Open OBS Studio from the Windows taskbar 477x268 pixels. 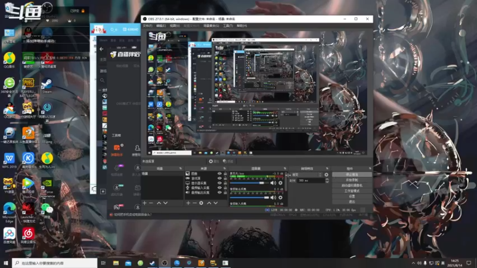(x=165, y=263)
